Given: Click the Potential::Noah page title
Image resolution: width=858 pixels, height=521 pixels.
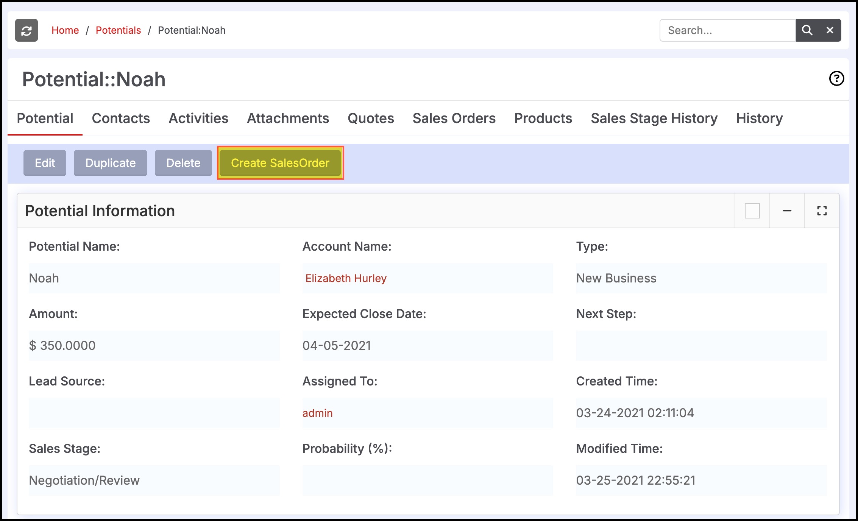Looking at the screenshot, I should pos(94,80).
